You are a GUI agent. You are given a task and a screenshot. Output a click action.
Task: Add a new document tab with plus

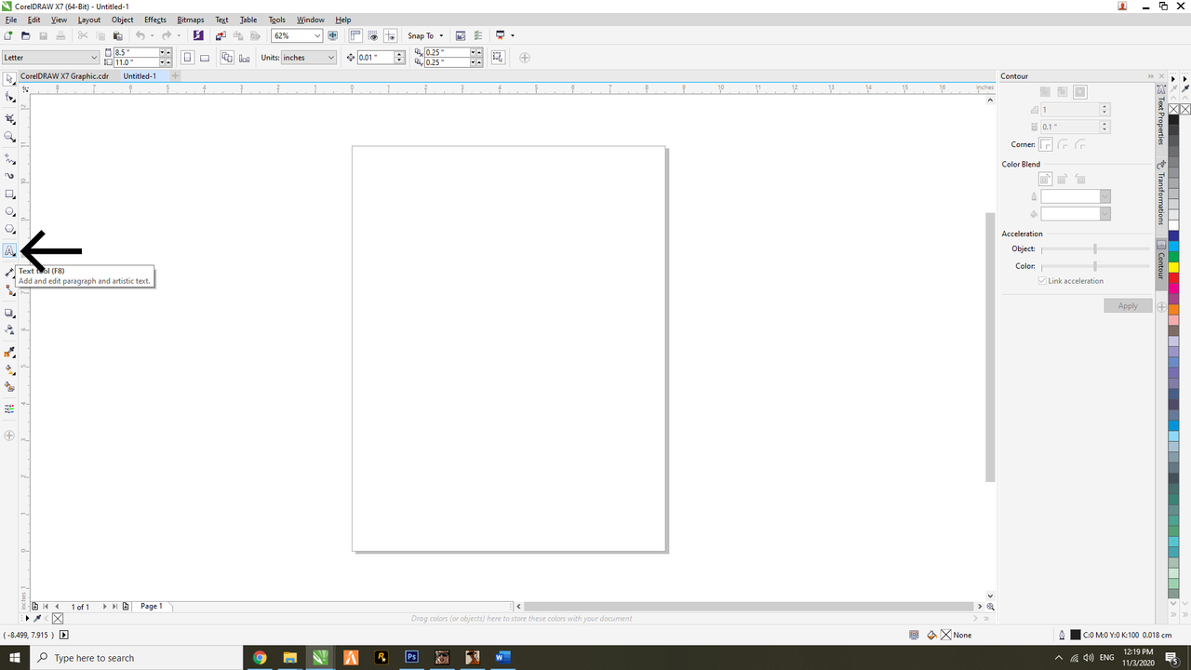click(x=176, y=76)
